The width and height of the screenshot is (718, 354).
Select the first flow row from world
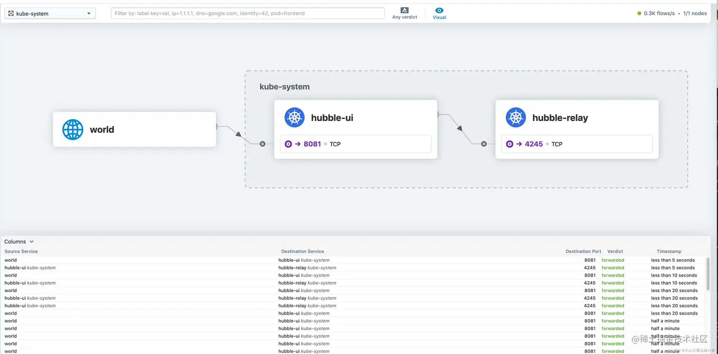click(x=353, y=260)
